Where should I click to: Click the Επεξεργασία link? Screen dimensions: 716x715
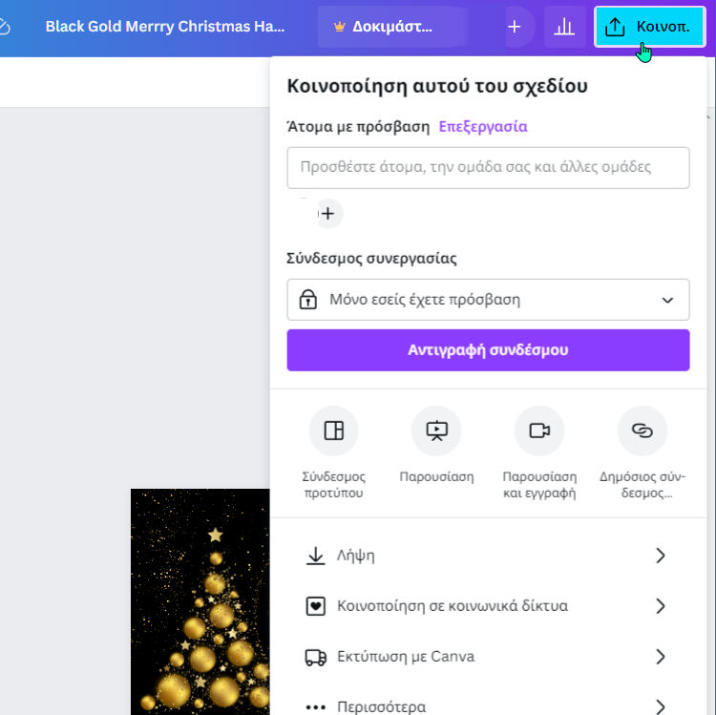[483, 126]
